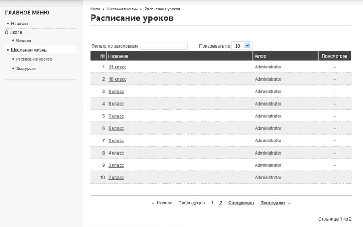Image resolution: width=363 pixels, height=227 pixels.
Task: Click О школе in main menu
Action: click(14, 32)
